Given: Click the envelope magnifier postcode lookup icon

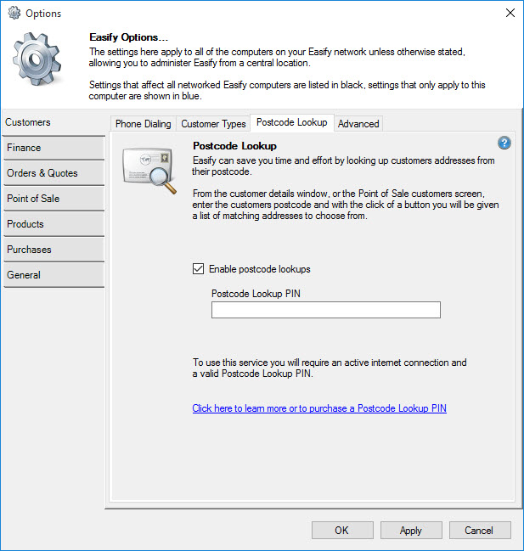Looking at the screenshot, I should pos(148,168).
